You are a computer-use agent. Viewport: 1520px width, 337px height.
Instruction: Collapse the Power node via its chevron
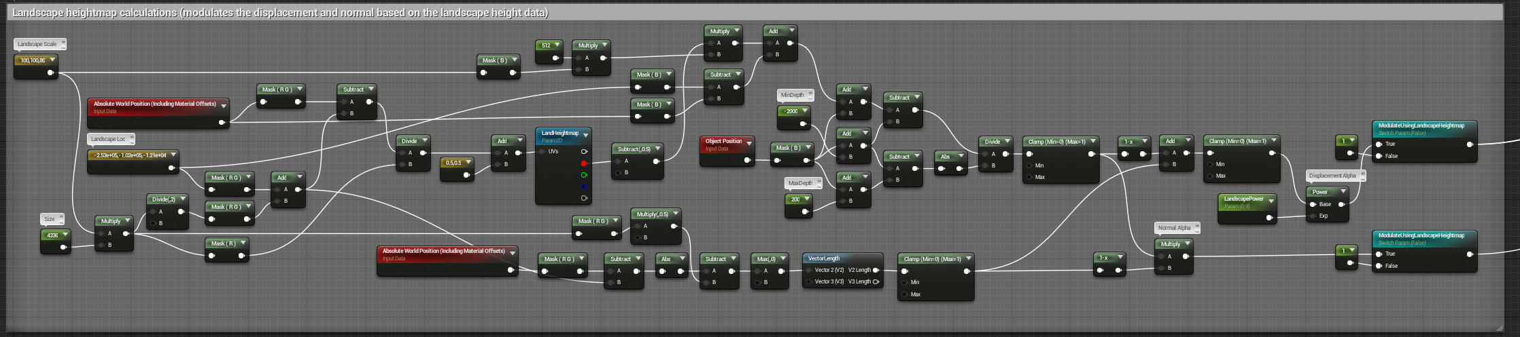tap(1343, 192)
